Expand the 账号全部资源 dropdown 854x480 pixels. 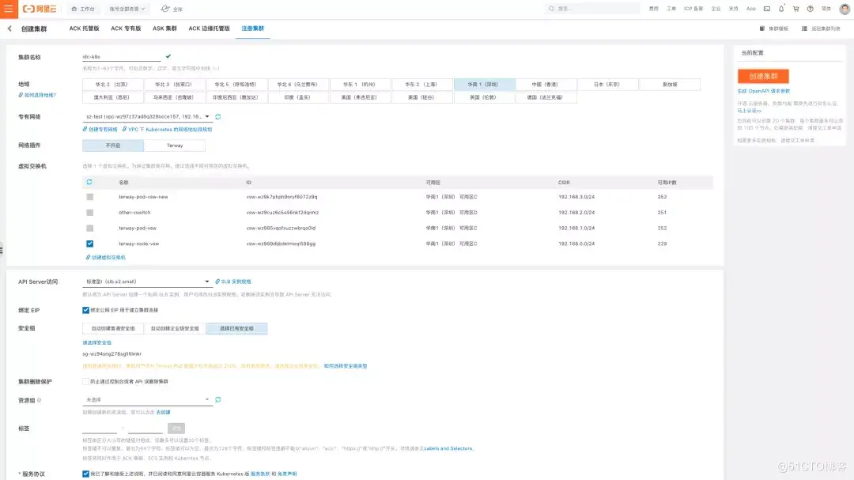coord(127,9)
